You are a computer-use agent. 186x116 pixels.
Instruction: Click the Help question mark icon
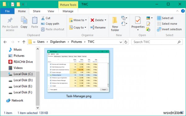[183, 11]
